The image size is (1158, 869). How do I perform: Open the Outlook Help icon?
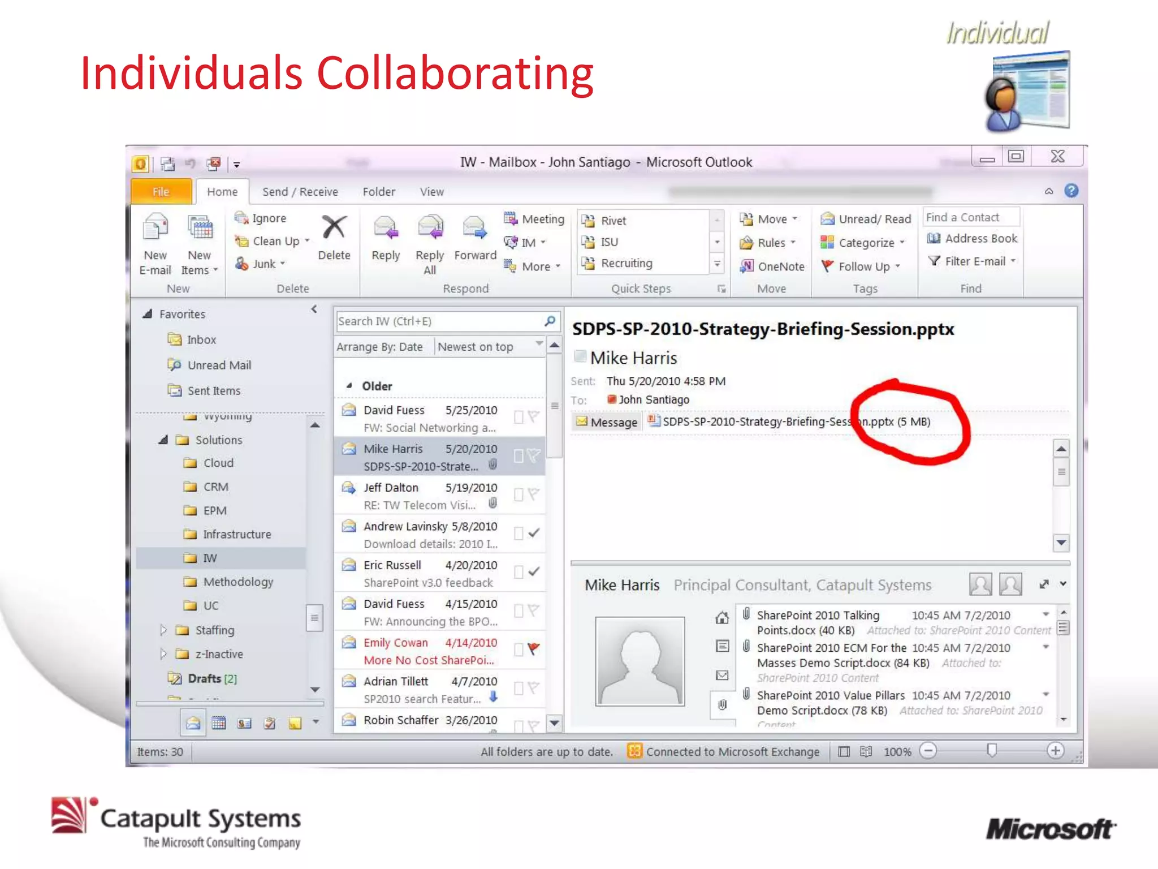(1071, 191)
